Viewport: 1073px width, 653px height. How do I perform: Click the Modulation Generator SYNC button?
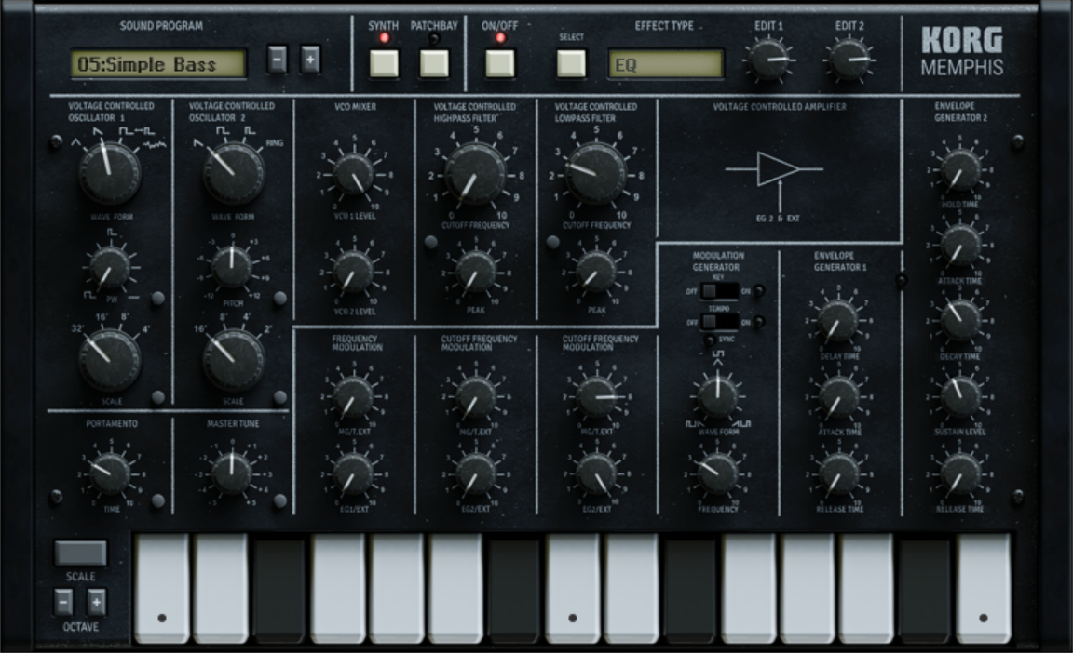[x=709, y=340]
